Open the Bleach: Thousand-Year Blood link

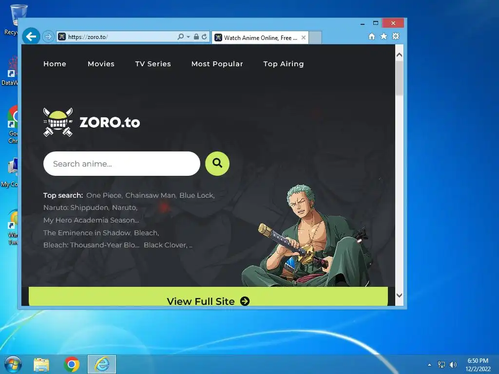(x=91, y=245)
